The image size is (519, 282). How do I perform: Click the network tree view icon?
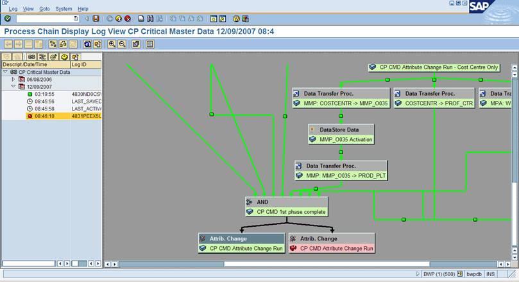[53, 44]
